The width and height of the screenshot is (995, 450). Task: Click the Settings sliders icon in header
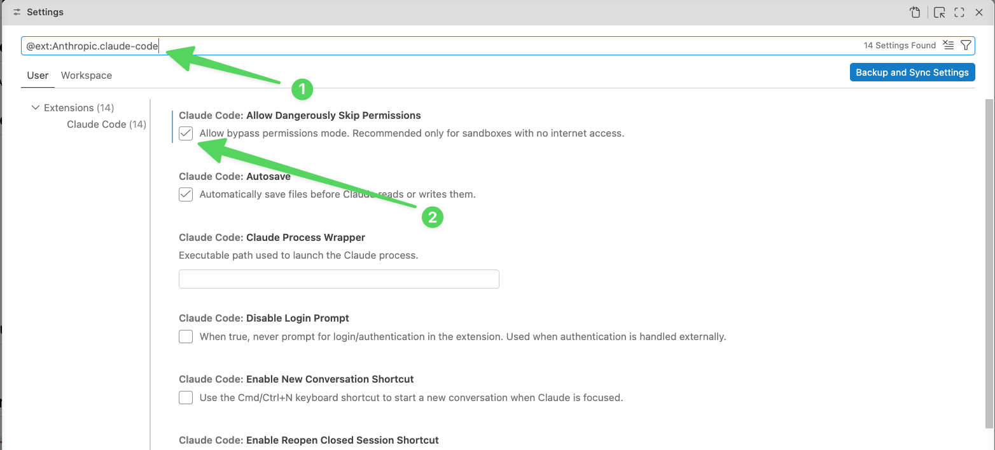pyautogui.click(x=17, y=12)
